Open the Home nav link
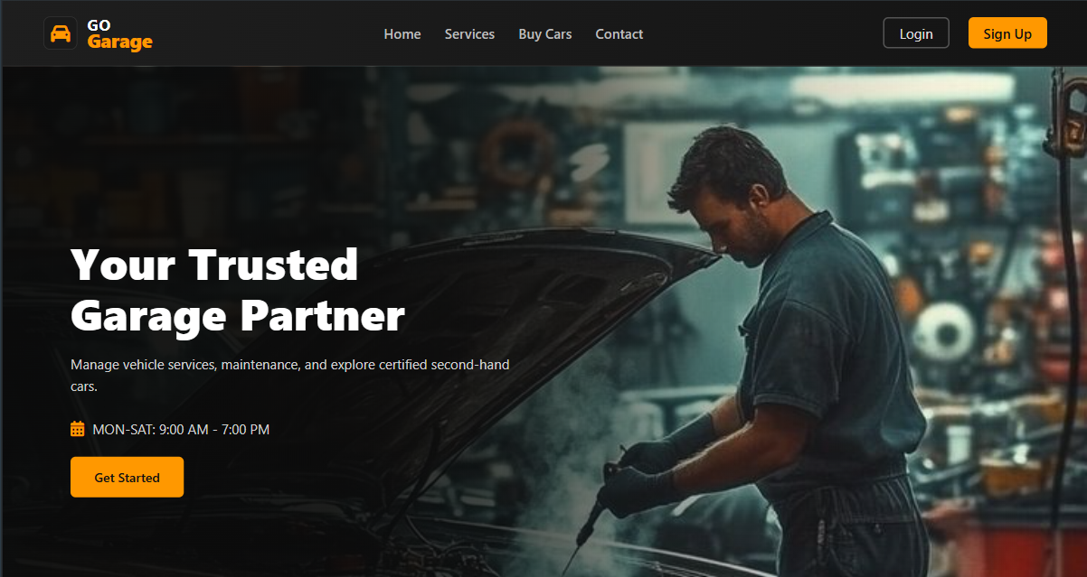 click(x=402, y=34)
